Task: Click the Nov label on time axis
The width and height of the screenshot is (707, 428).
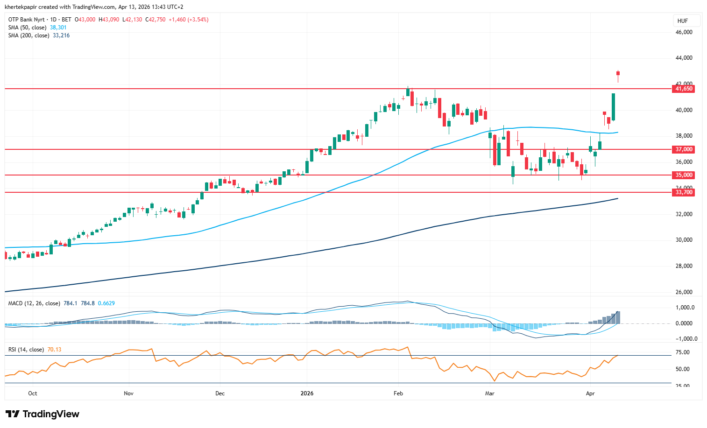Action: tap(128, 393)
